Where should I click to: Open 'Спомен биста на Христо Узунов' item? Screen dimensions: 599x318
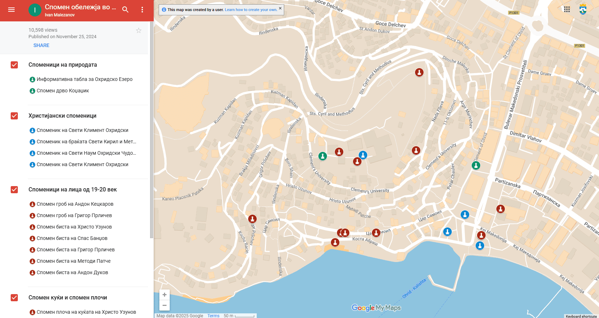(74, 227)
